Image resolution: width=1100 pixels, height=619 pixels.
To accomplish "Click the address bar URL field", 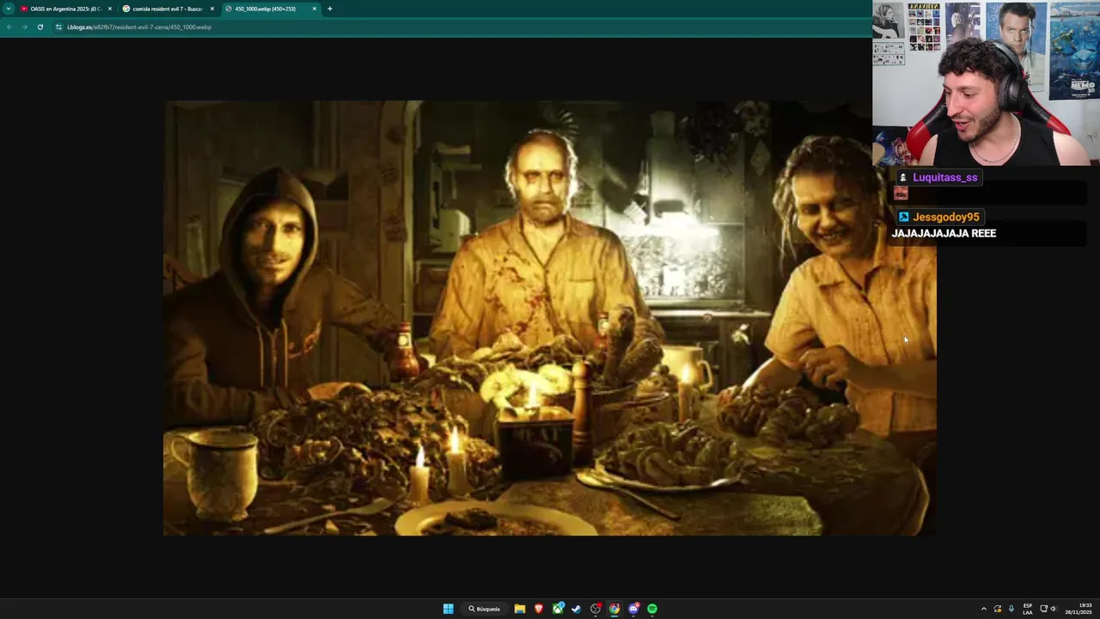I will click(x=460, y=27).
